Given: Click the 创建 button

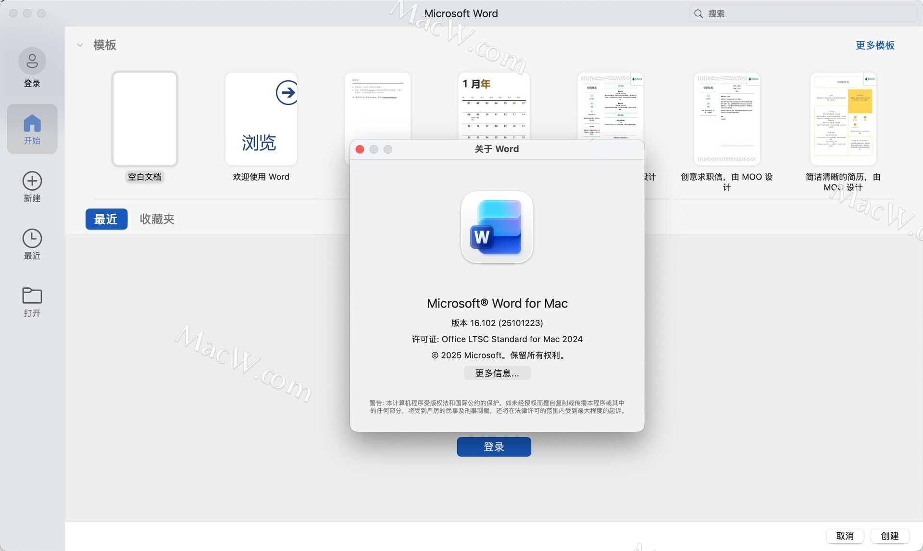Looking at the screenshot, I should point(889,536).
